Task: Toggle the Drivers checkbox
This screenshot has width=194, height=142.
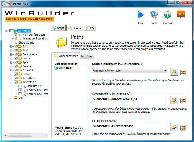Action: click(16, 66)
